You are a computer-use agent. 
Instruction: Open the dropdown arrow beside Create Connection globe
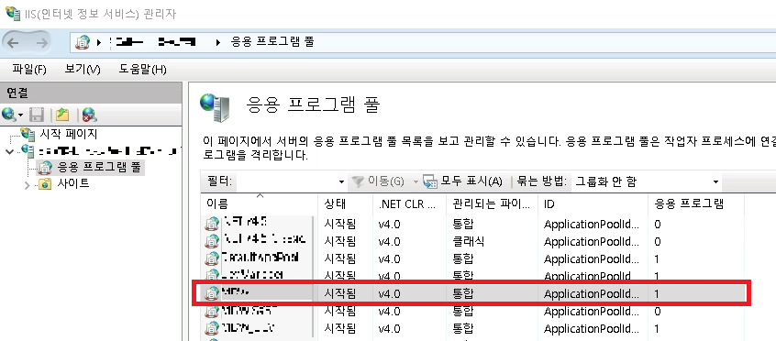(21, 115)
